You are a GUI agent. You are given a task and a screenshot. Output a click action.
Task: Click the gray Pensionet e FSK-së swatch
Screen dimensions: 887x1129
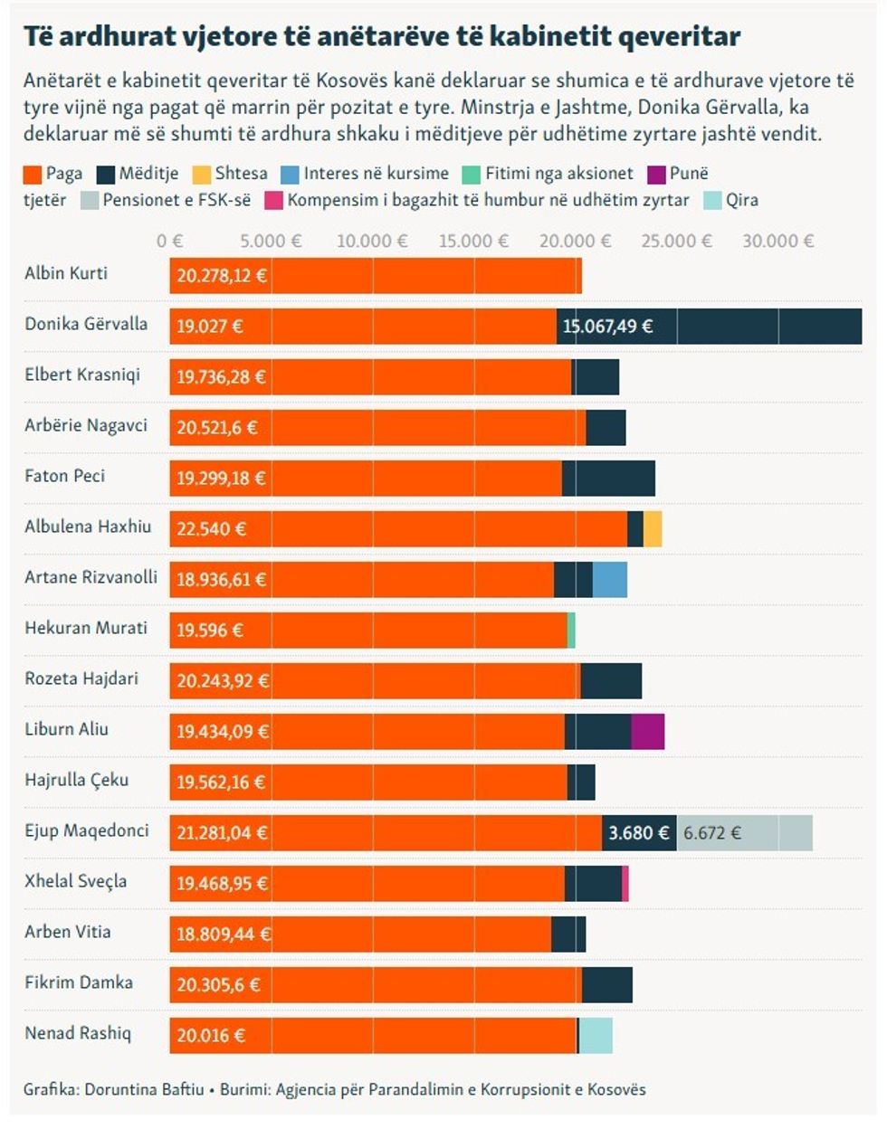tap(90, 201)
